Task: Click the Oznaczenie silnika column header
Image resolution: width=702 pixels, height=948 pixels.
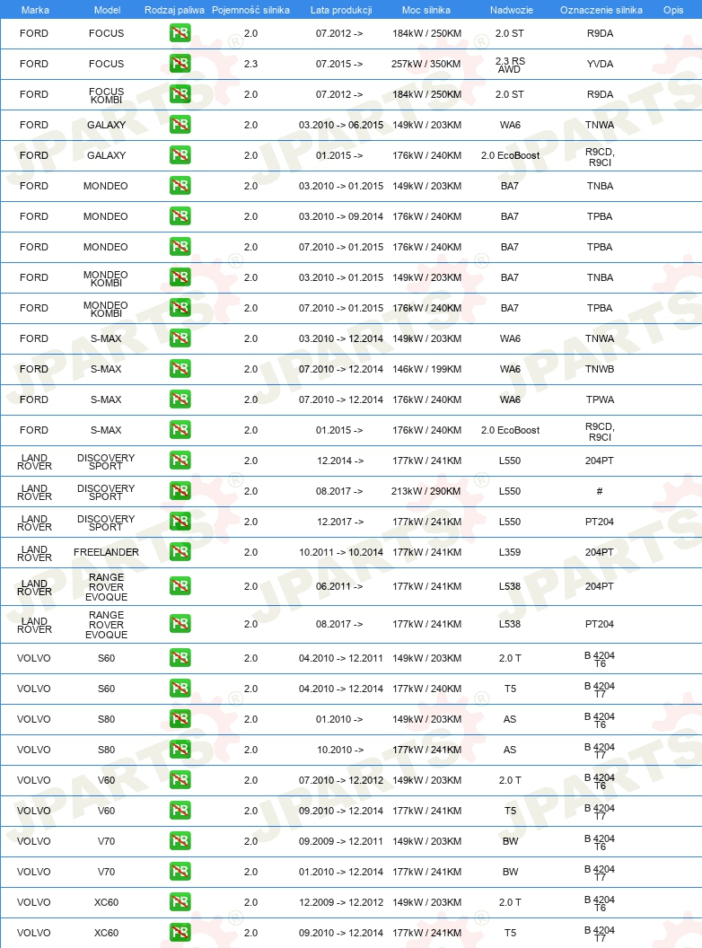Action: click(601, 10)
